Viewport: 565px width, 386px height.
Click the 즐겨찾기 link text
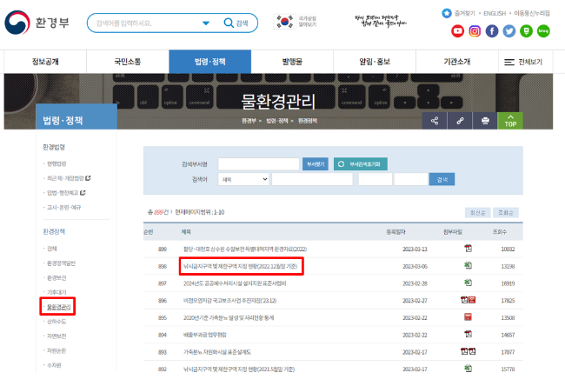(x=464, y=13)
